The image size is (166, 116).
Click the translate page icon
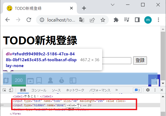click(x=82, y=20)
